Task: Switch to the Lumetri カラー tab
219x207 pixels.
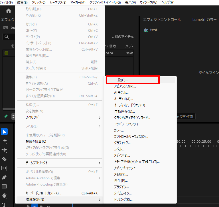Action: pos(204,20)
